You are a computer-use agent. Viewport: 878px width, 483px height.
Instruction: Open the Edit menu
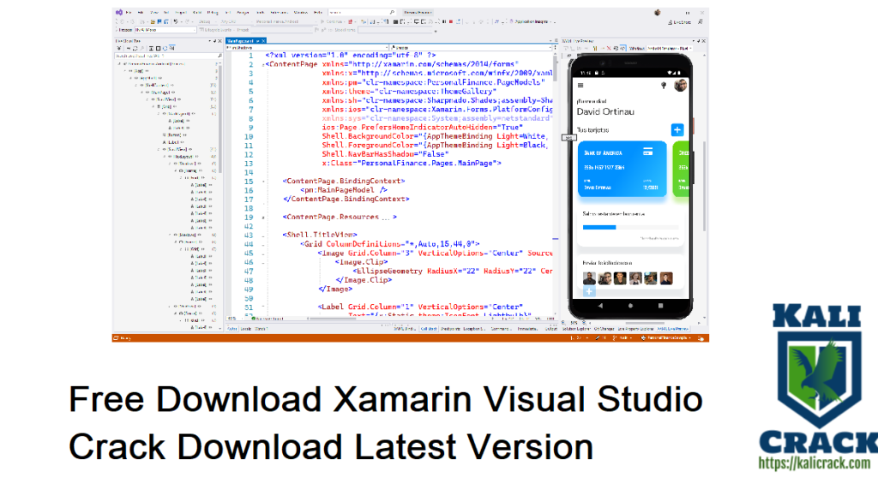click(140, 12)
